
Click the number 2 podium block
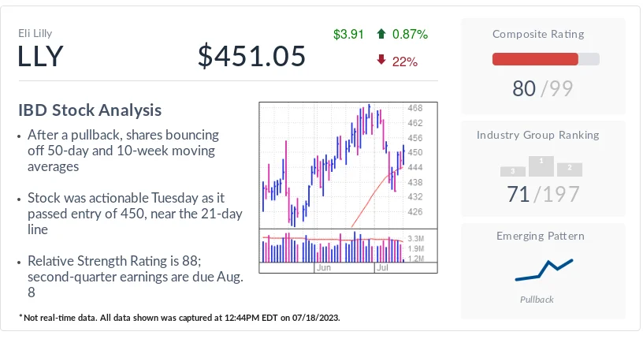[x=569, y=169]
